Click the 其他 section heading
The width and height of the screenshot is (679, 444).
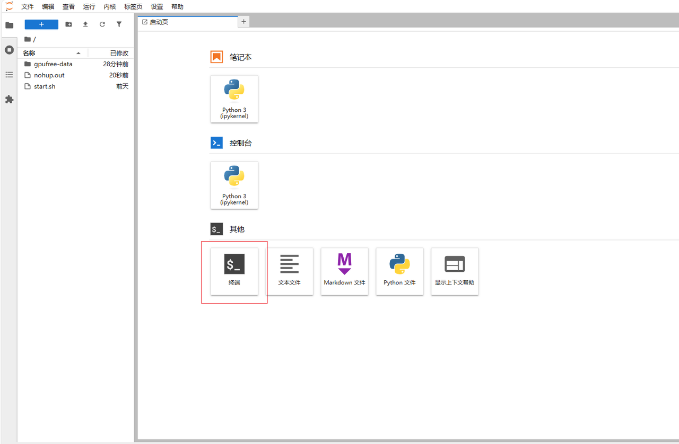(x=237, y=229)
